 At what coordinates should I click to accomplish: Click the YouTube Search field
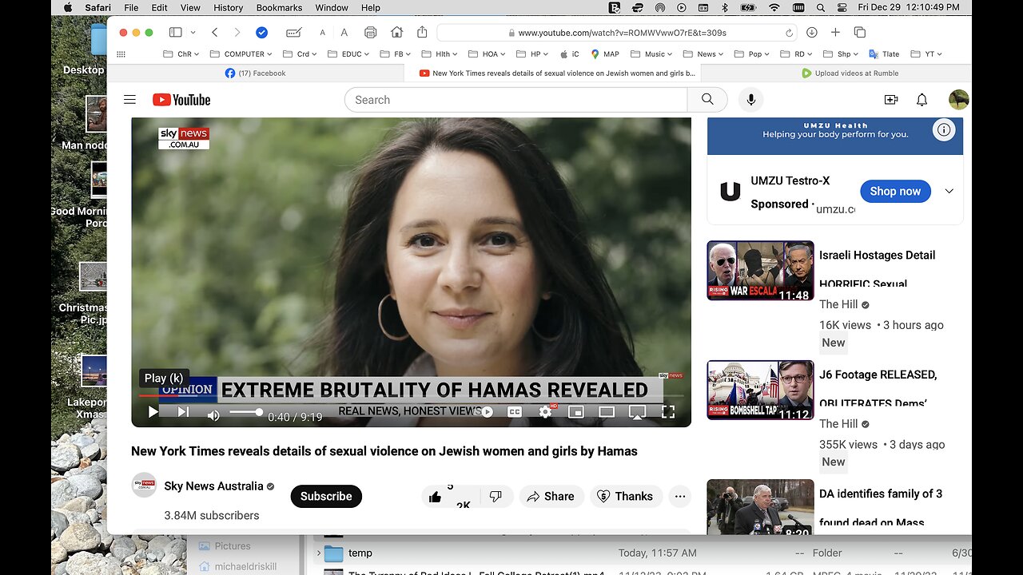click(516, 100)
